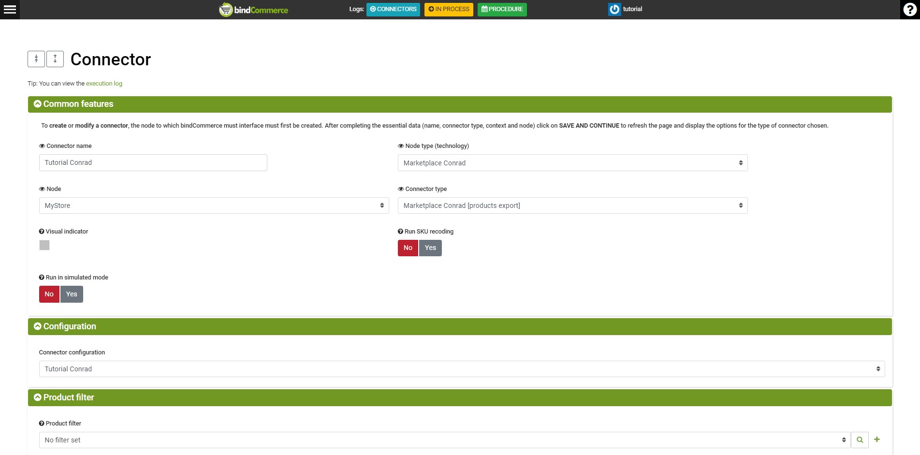The width and height of the screenshot is (920, 455).
Task: Open the CONNECTORS log
Action: 393,9
